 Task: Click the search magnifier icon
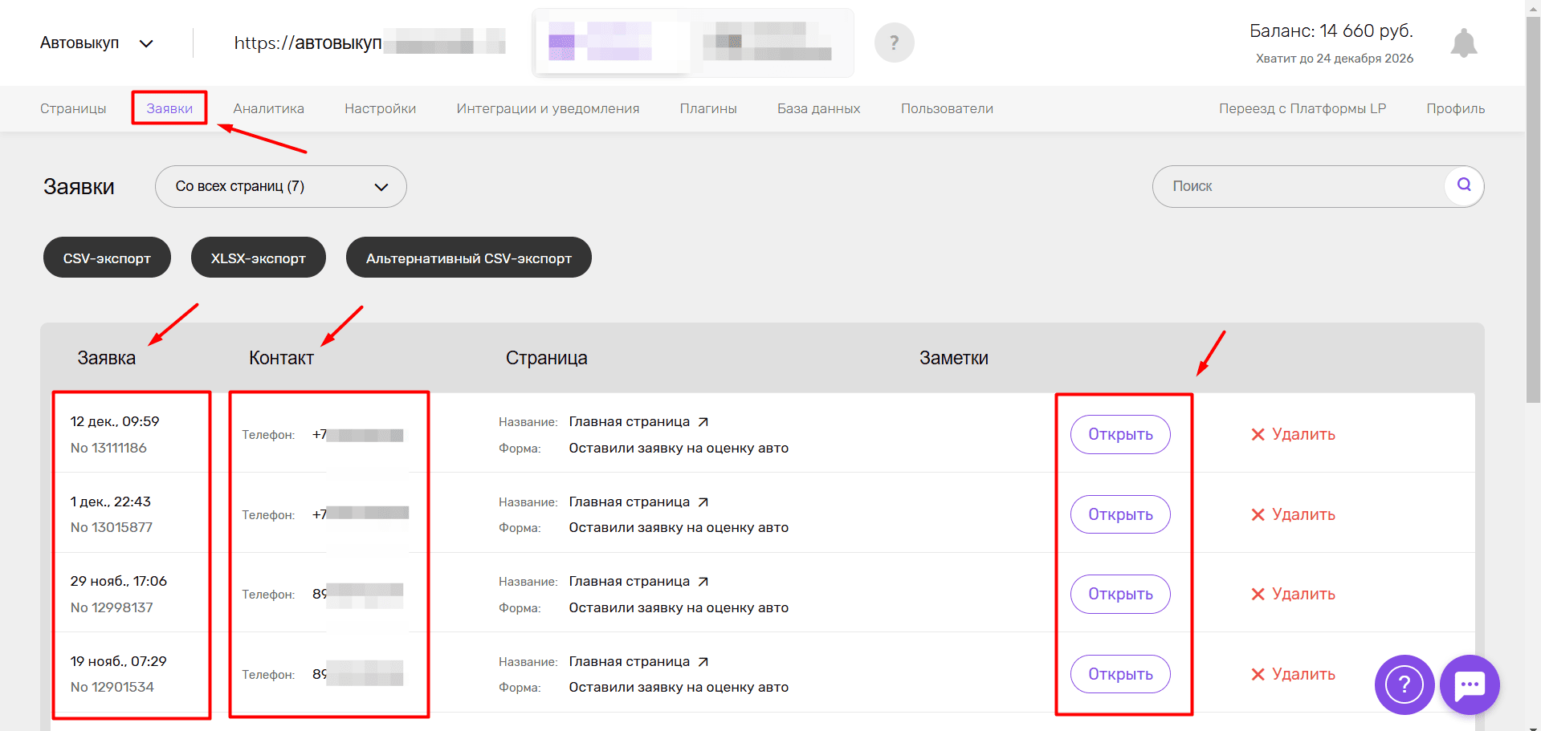pyautogui.click(x=1464, y=185)
